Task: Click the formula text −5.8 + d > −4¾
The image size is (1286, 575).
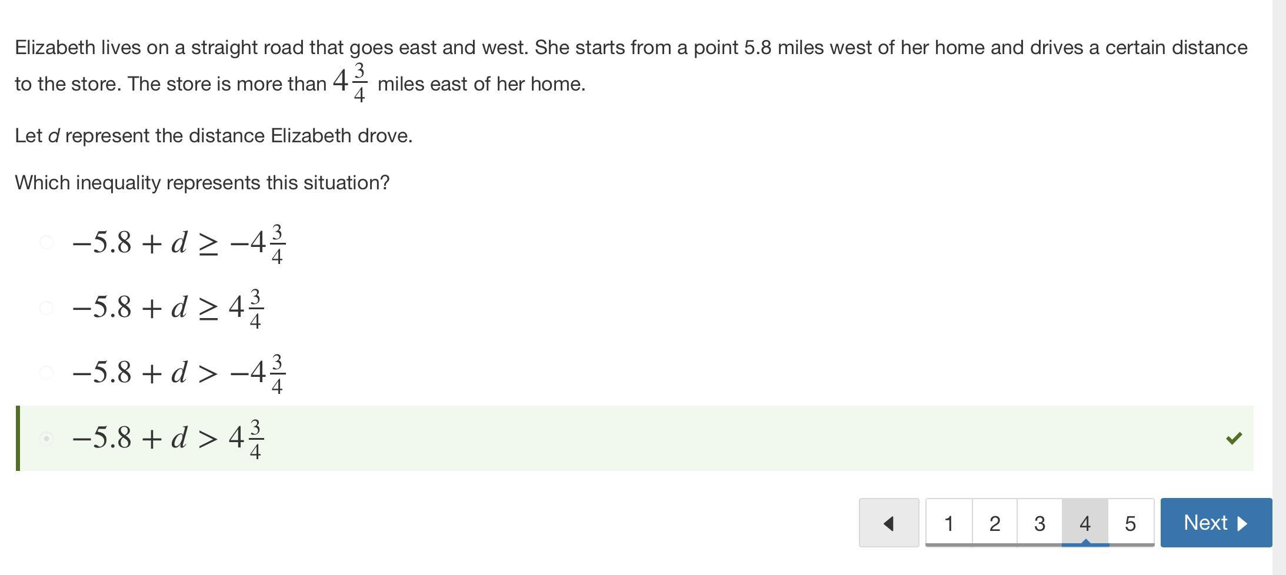Action: pyautogui.click(x=178, y=373)
